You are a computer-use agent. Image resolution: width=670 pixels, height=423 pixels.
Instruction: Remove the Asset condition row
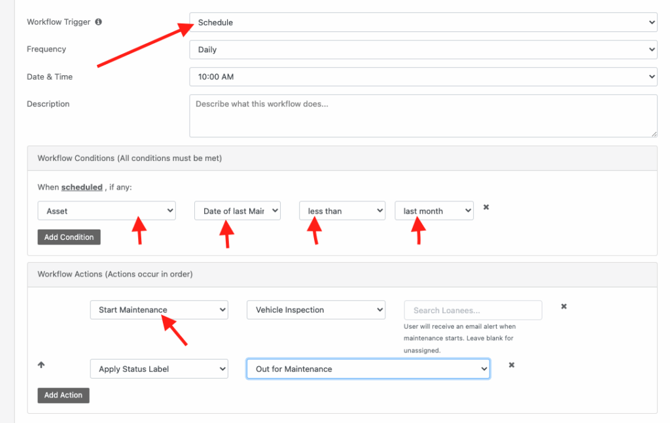485,206
